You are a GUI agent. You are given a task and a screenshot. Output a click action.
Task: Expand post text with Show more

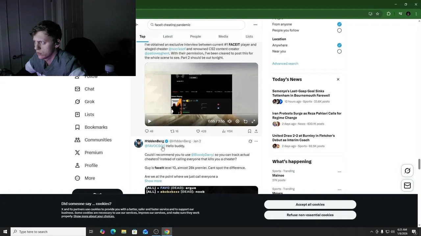click(153, 181)
